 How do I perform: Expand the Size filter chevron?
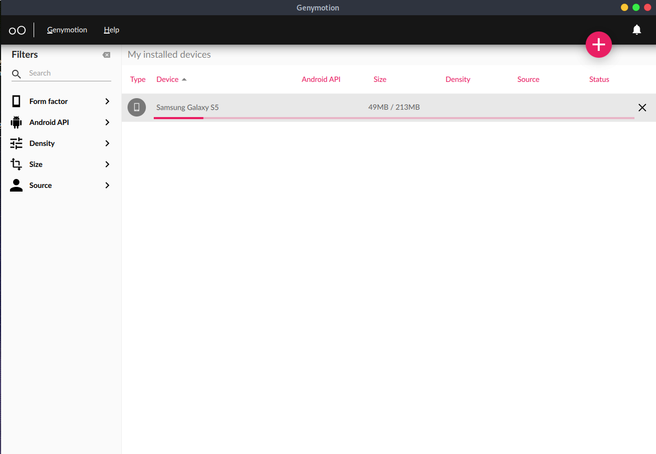pos(107,164)
